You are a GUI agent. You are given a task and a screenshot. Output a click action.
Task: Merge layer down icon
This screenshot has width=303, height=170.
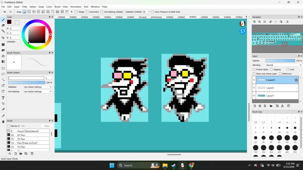tap(282, 106)
